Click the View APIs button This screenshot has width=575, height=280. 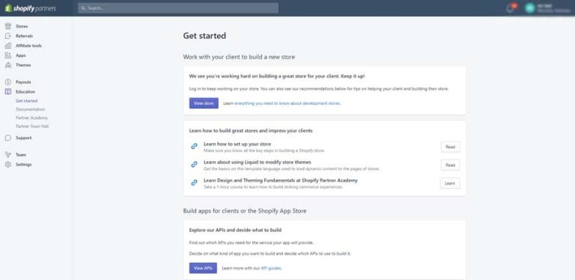pos(203,268)
